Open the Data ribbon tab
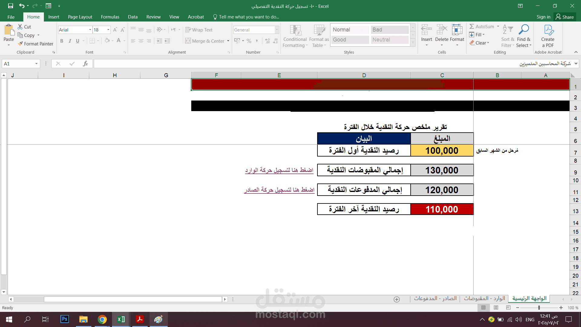 133,17
